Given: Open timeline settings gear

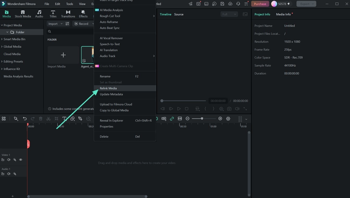Looking at the screenshot, I should click(228, 119).
